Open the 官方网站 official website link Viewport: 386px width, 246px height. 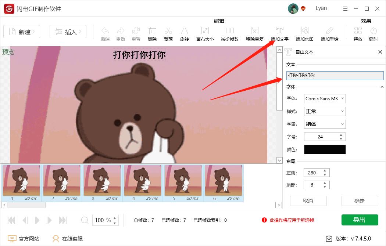click(24, 239)
